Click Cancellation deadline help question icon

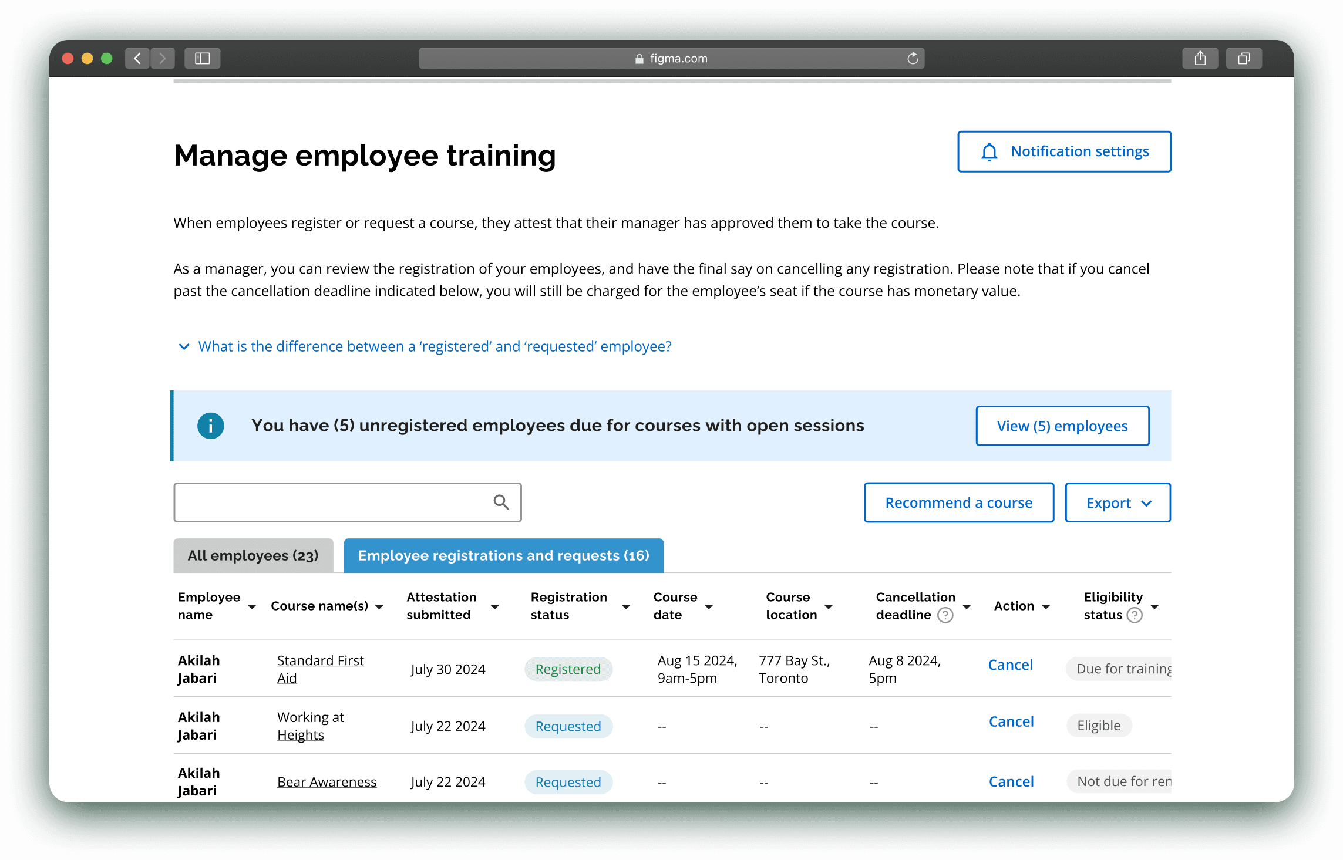coord(945,615)
